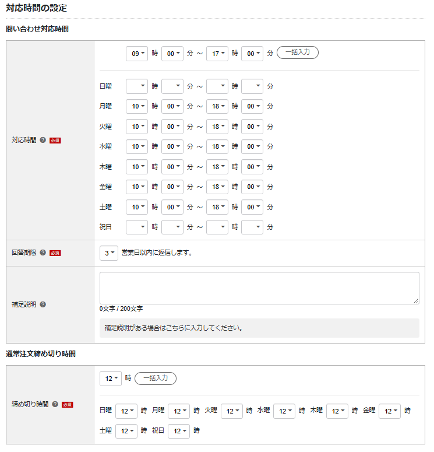Click help icon beside 回答期限 label

[x=43, y=253]
